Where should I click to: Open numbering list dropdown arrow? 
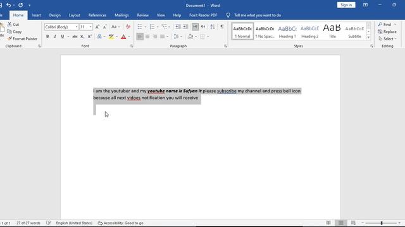tap(158, 27)
